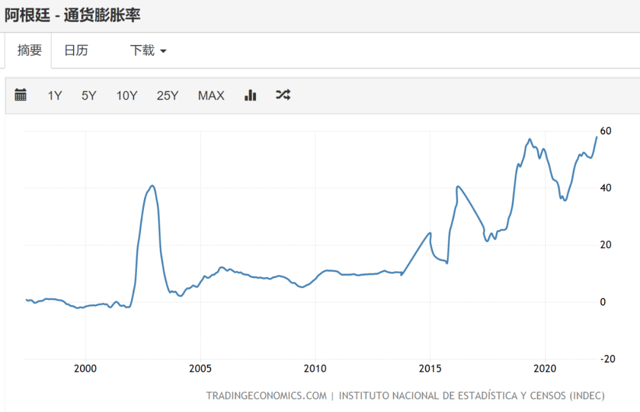640x412 pixels.
Task: Switch chart type using bar chart icon
Action: 250,95
